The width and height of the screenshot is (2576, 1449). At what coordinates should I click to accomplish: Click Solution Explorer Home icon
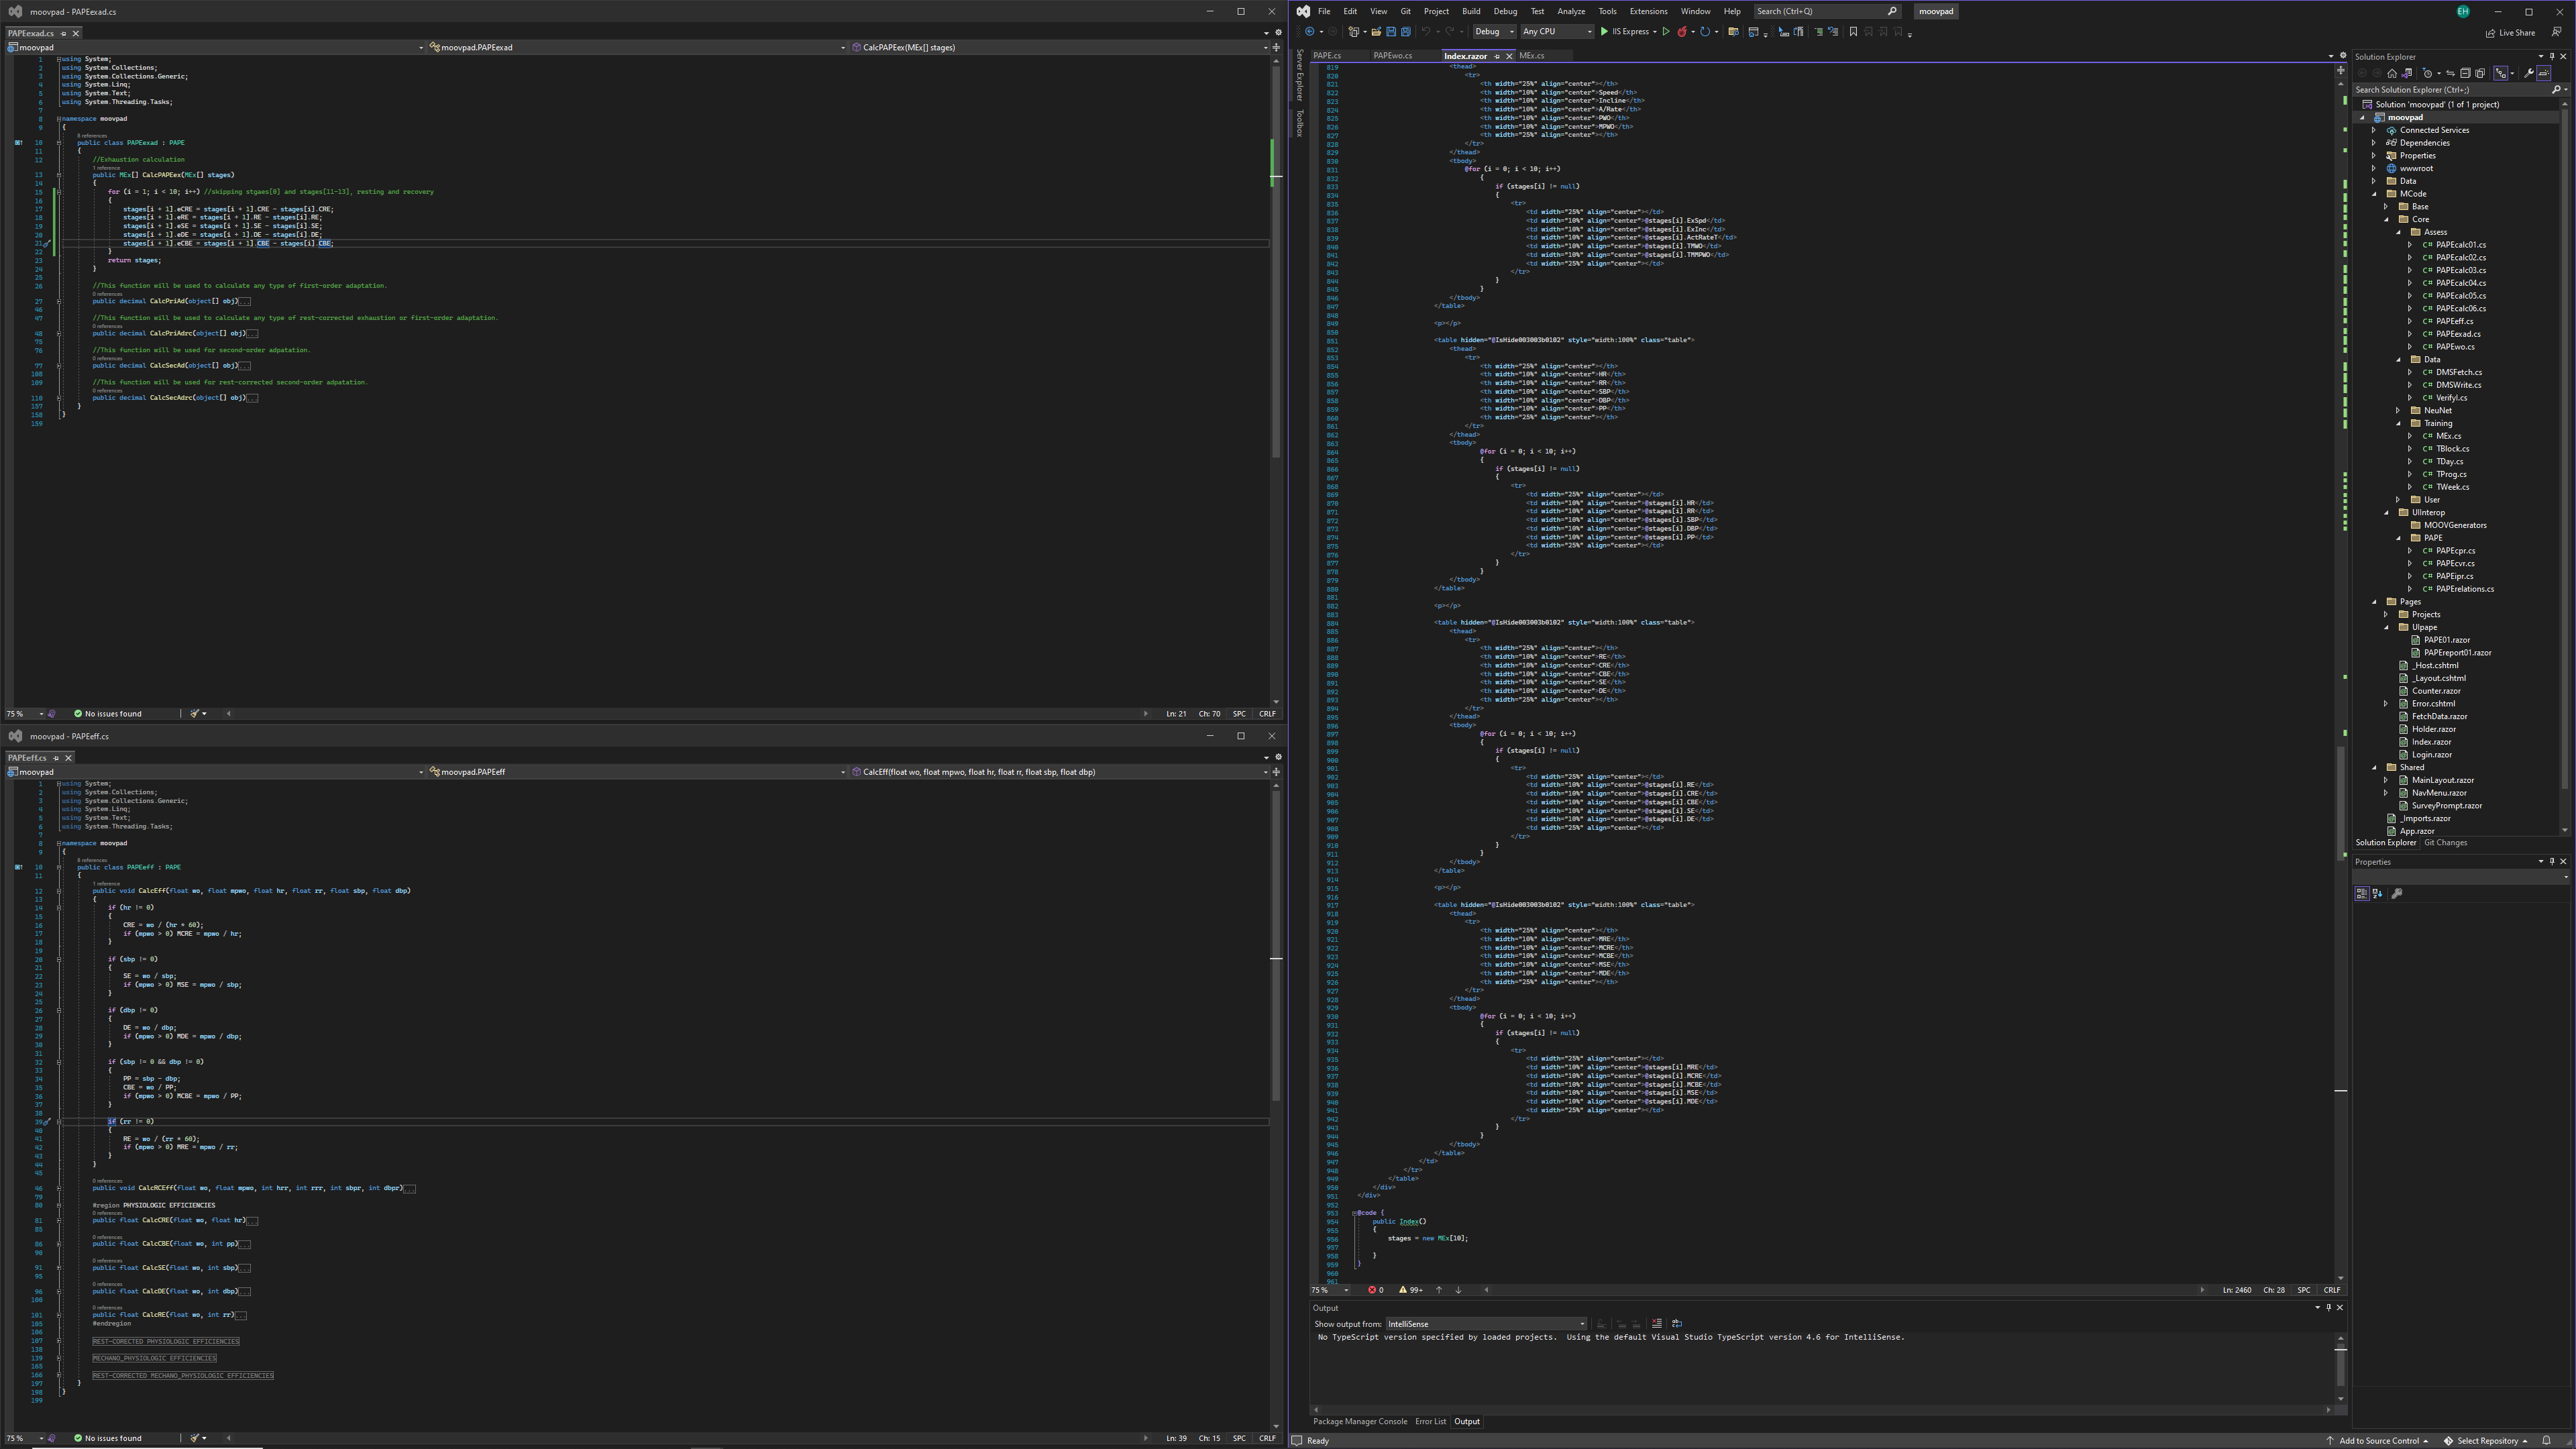click(2392, 73)
